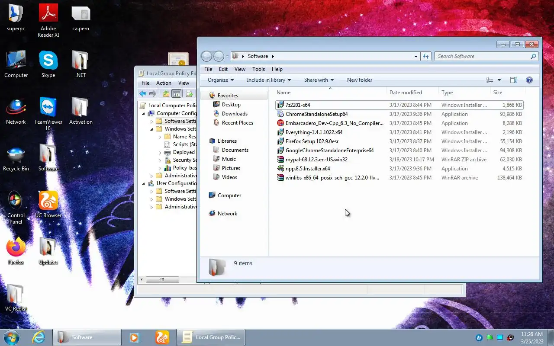Select the Skype desktop shortcut
Image resolution: width=554 pixels, height=346 pixels.
point(48,64)
